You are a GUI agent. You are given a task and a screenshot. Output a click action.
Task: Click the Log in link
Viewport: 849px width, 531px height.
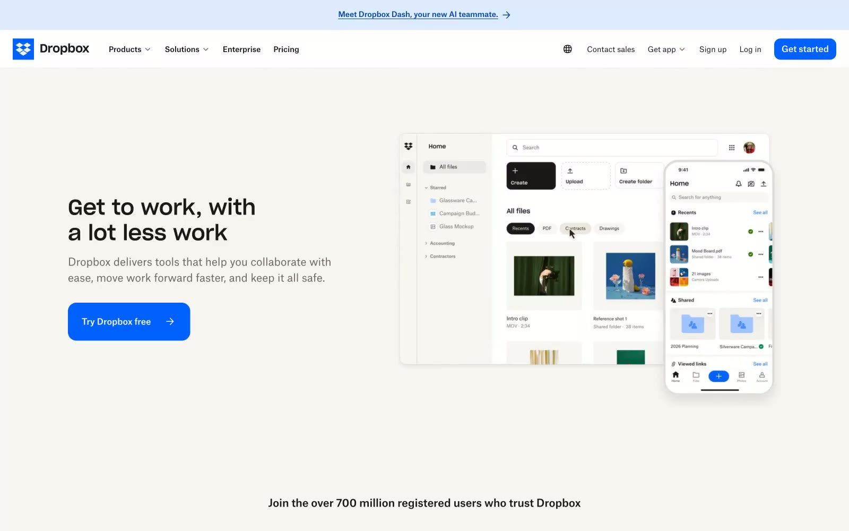pyautogui.click(x=750, y=49)
